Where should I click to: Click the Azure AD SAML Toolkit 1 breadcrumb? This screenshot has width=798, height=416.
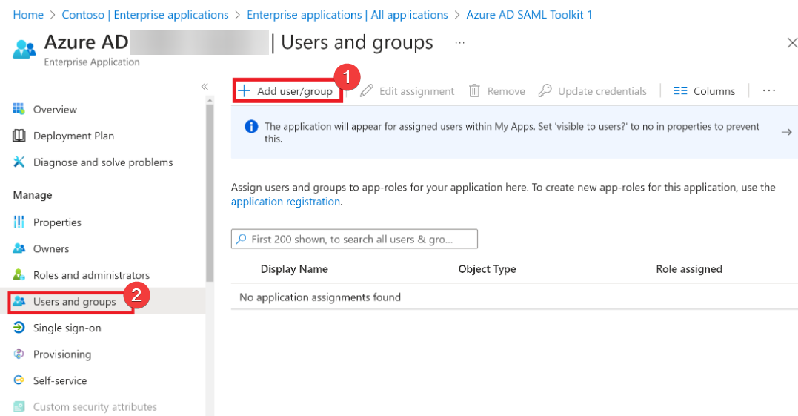[529, 15]
